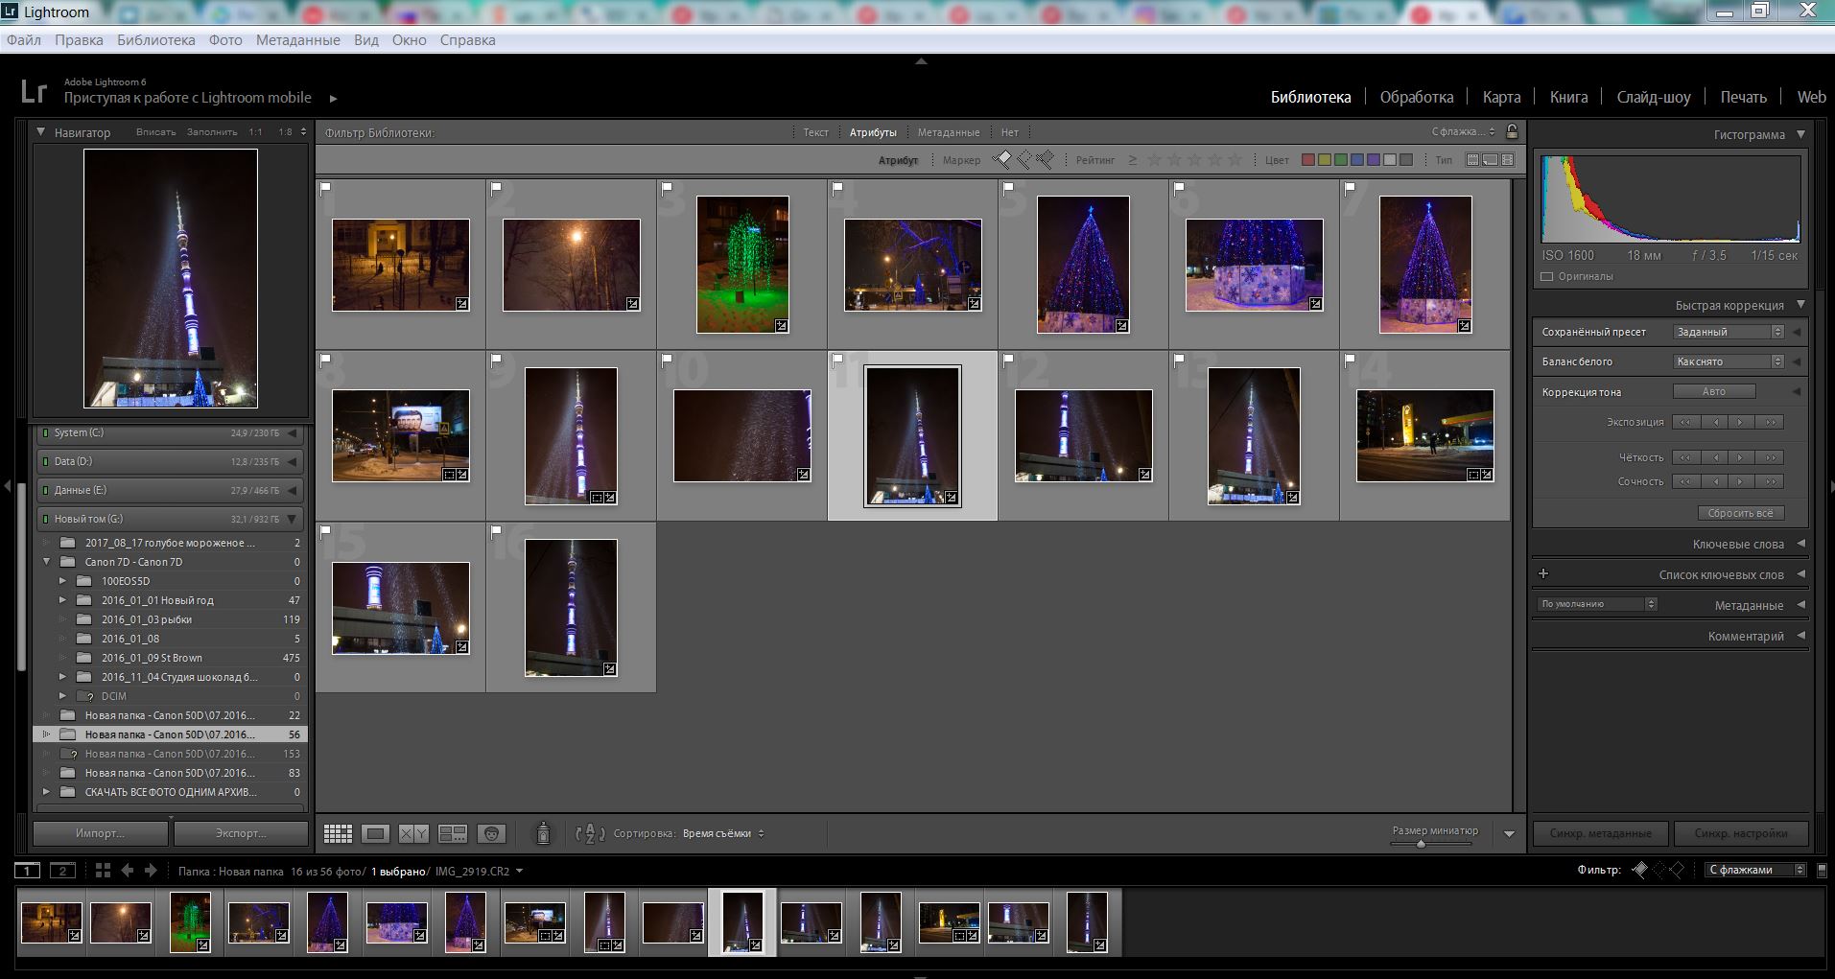
Task: Open Survey view icon
Action: click(452, 834)
